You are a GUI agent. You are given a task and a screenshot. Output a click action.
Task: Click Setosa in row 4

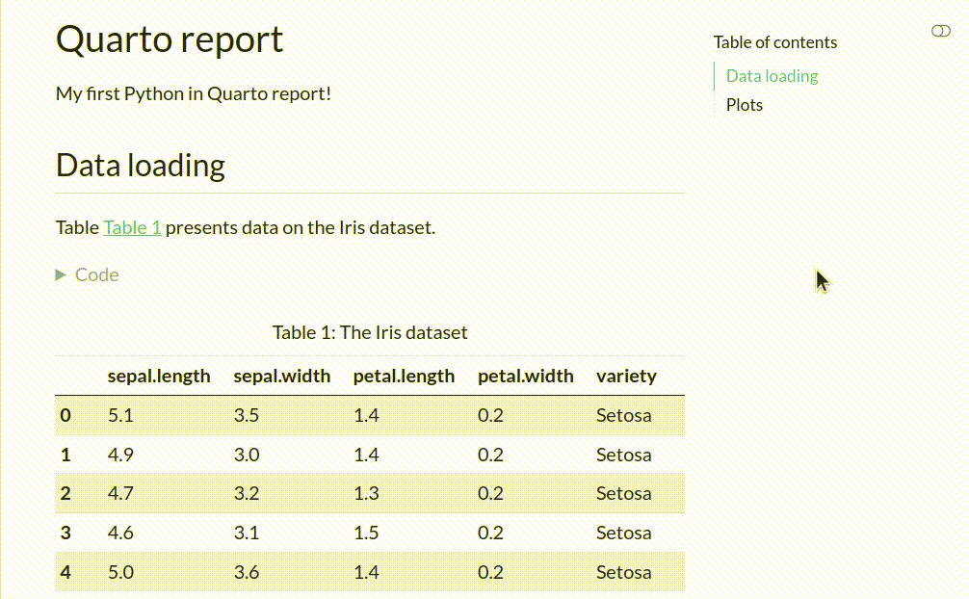coord(623,572)
